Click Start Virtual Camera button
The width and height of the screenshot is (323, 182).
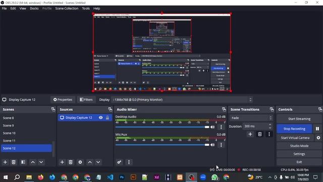coord(295,138)
